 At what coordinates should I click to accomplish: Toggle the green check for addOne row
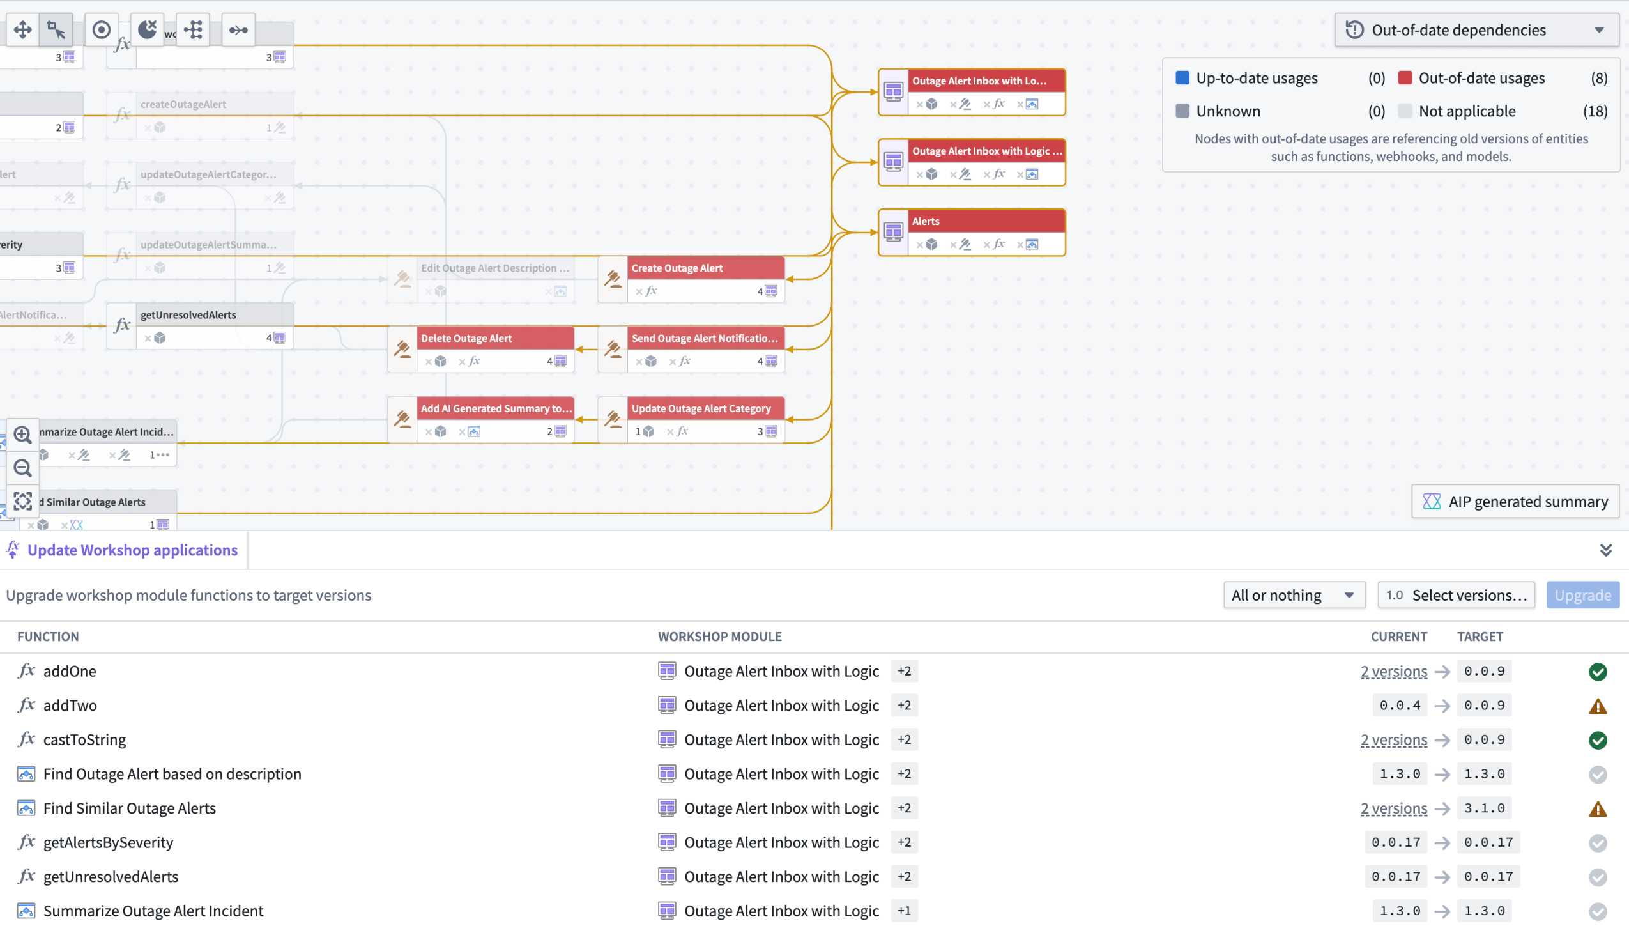(1597, 672)
